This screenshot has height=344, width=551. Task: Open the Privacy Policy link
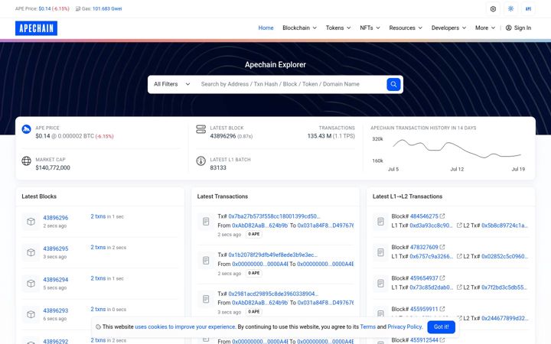pos(405,327)
